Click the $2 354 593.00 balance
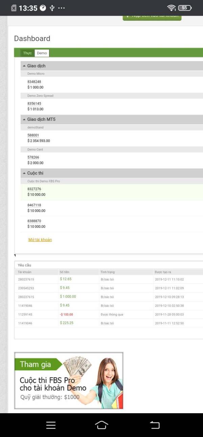This screenshot has height=437, width=203. (x=39, y=141)
